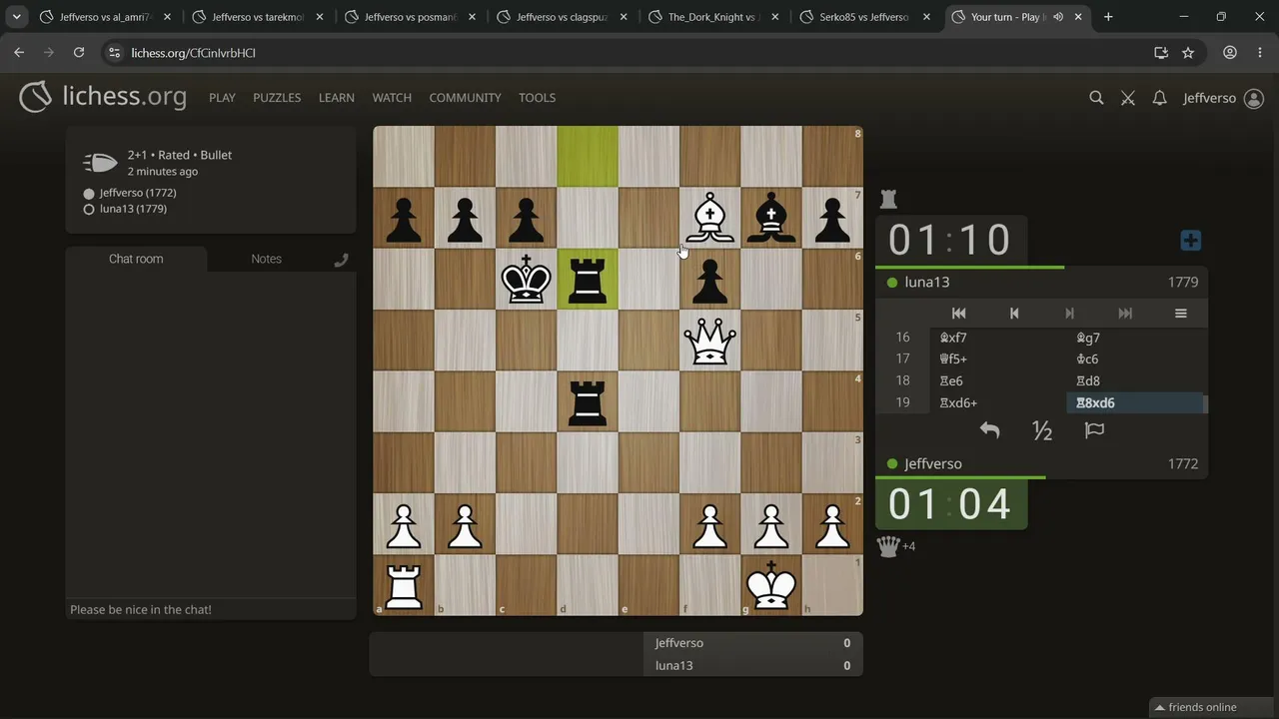Open the lichess search icon
Screen dimensions: 1279x719
pos(1096,98)
